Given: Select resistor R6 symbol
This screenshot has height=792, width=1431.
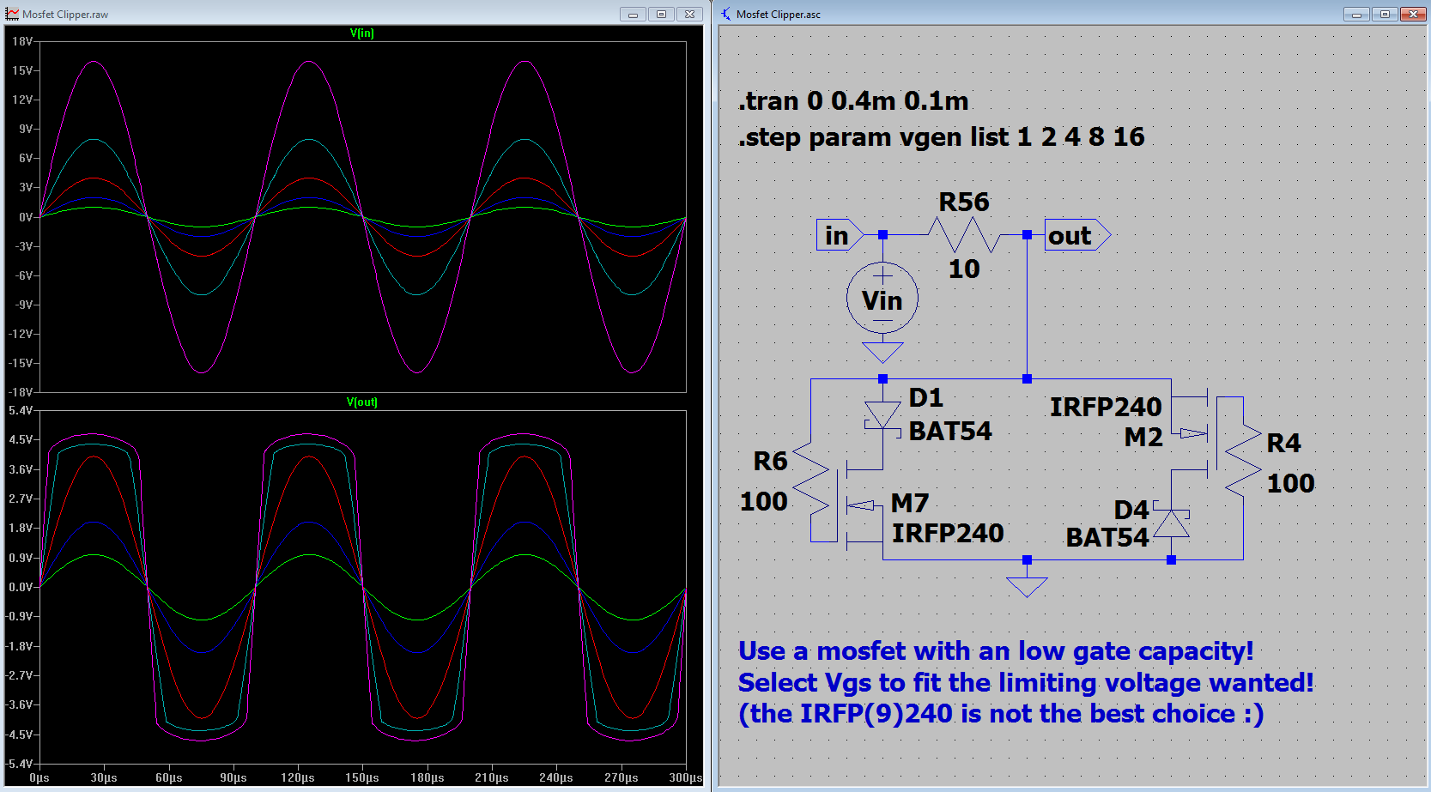Looking at the screenshot, I should (811, 479).
